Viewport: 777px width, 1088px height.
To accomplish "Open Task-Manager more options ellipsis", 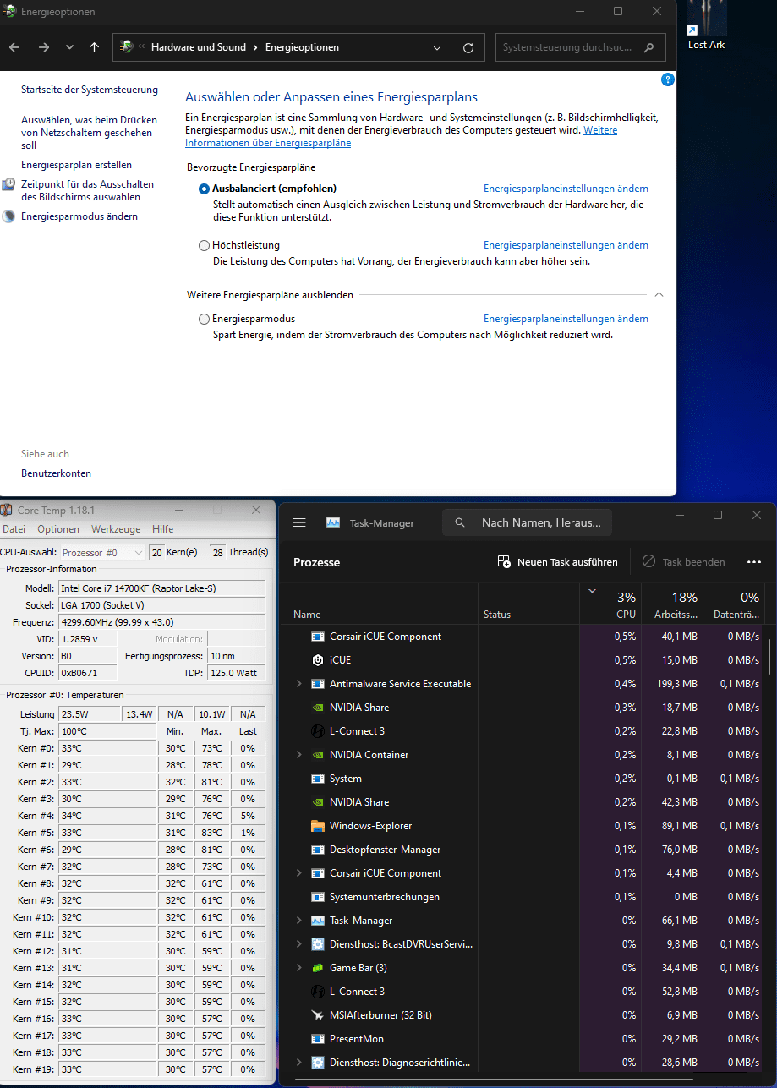I will (x=754, y=561).
